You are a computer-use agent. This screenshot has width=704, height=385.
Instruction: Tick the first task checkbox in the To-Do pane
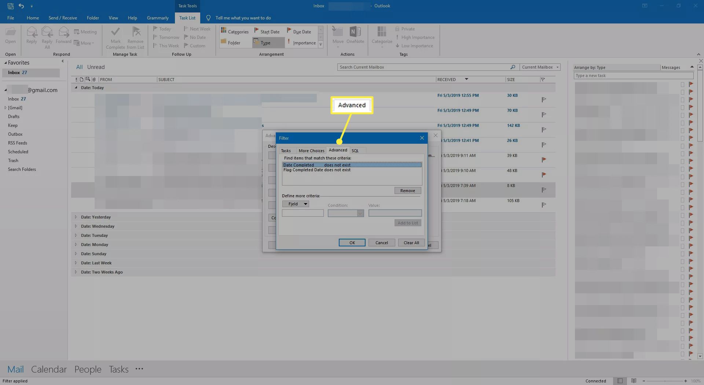(x=682, y=84)
